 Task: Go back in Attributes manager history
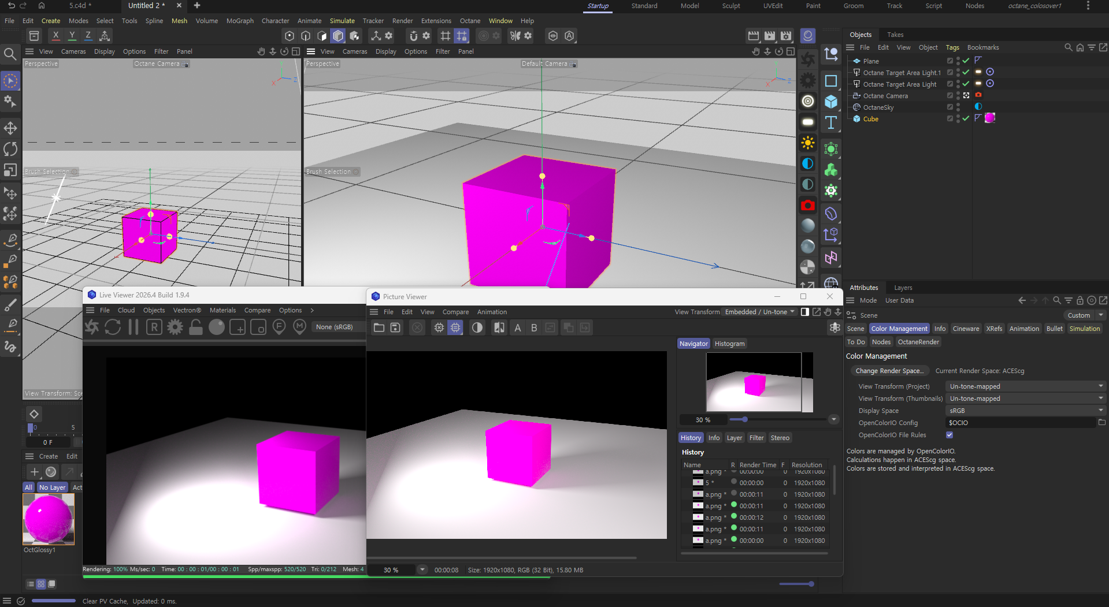click(x=1022, y=300)
